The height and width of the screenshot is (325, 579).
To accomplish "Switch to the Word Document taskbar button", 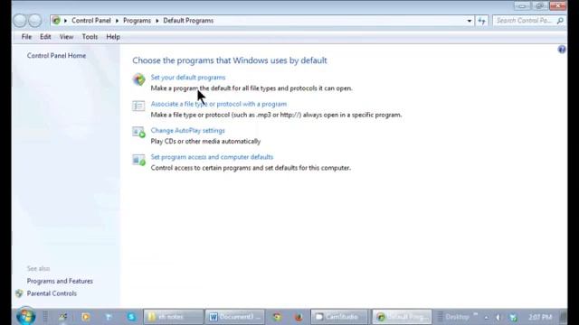I will tap(235, 317).
